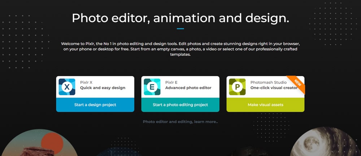Click the Pixlr E logo icon
This screenshot has height=156, width=361.
coord(152,87)
